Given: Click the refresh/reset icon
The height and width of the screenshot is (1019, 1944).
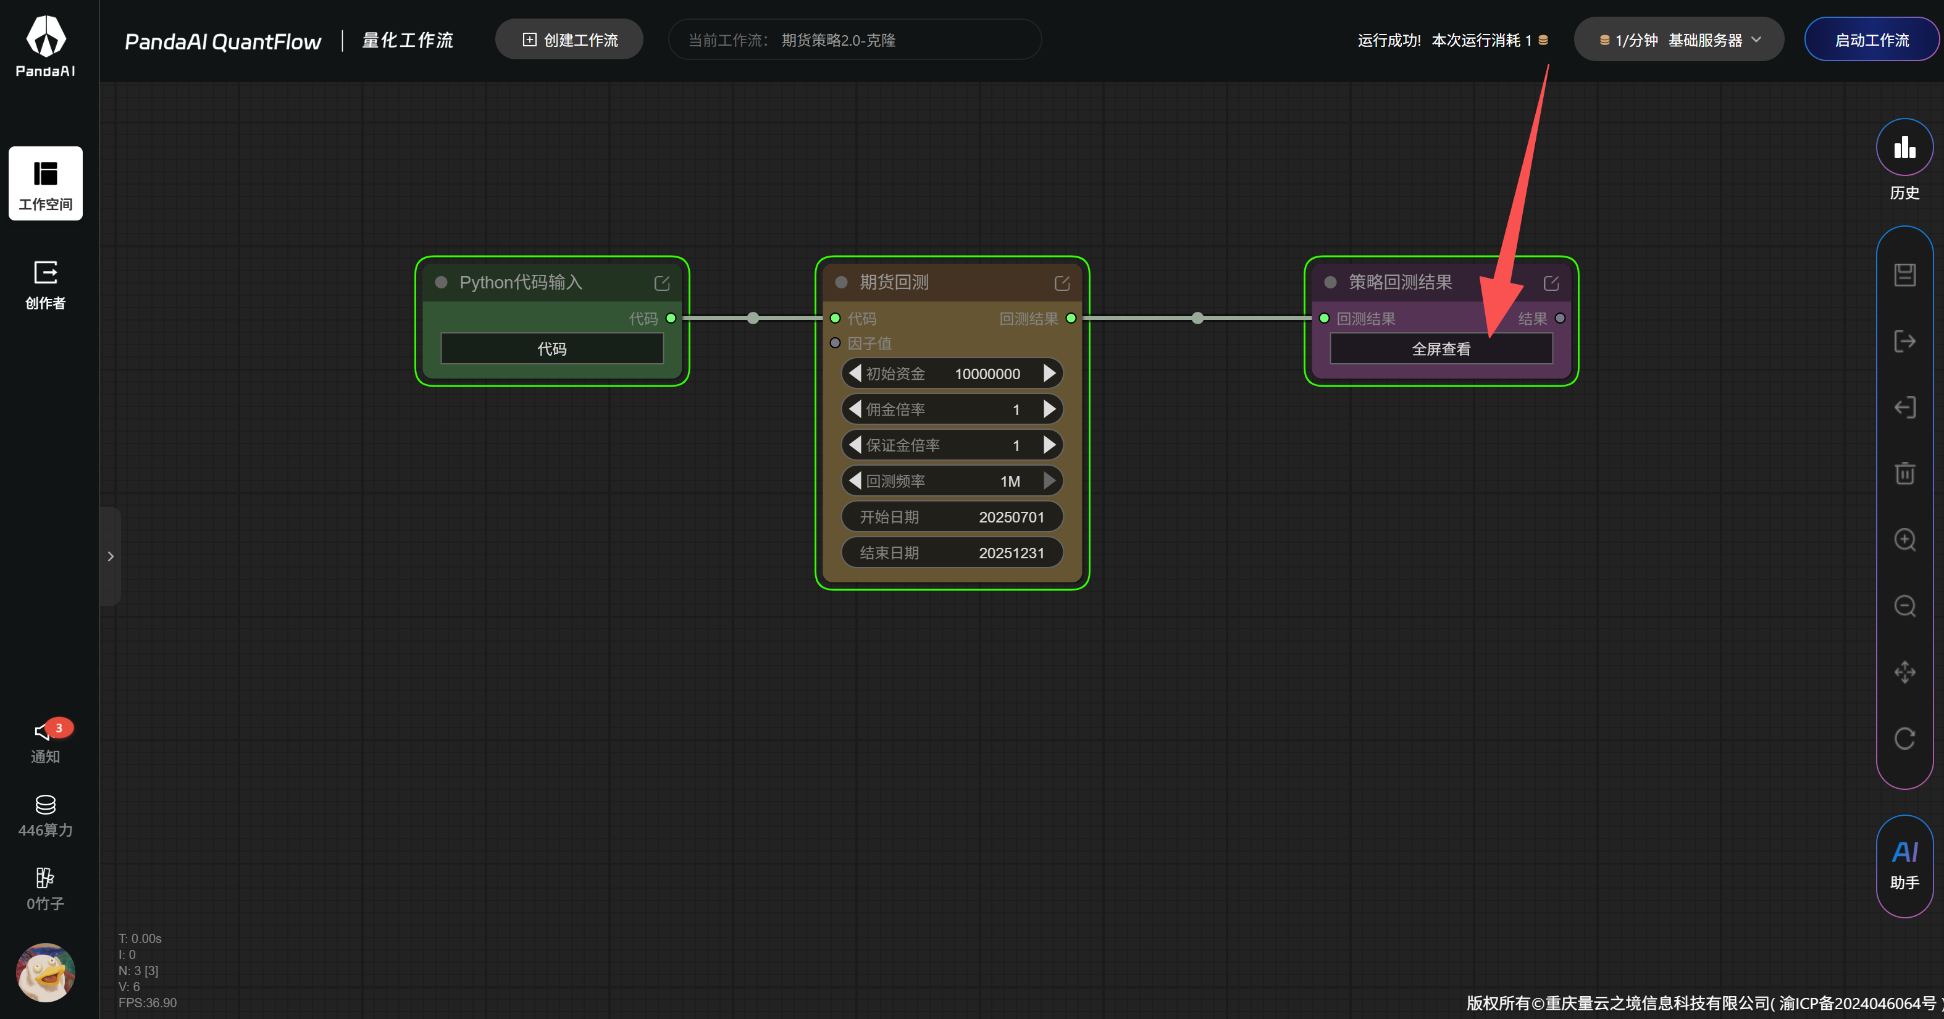Looking at the screenshot, I should [1904, 738].
